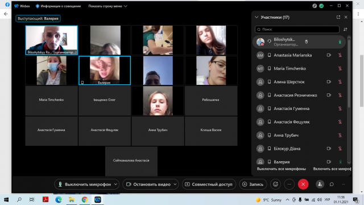This screenshot has width=364, height=205.
Task: Click the speaking indicator Выступающий: Валерия
Action: point(38,18)
